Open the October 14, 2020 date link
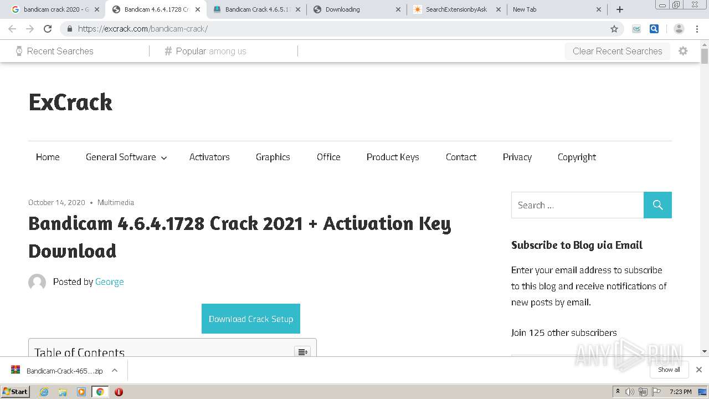Screen dimensions: 709x399 (56, 202)
